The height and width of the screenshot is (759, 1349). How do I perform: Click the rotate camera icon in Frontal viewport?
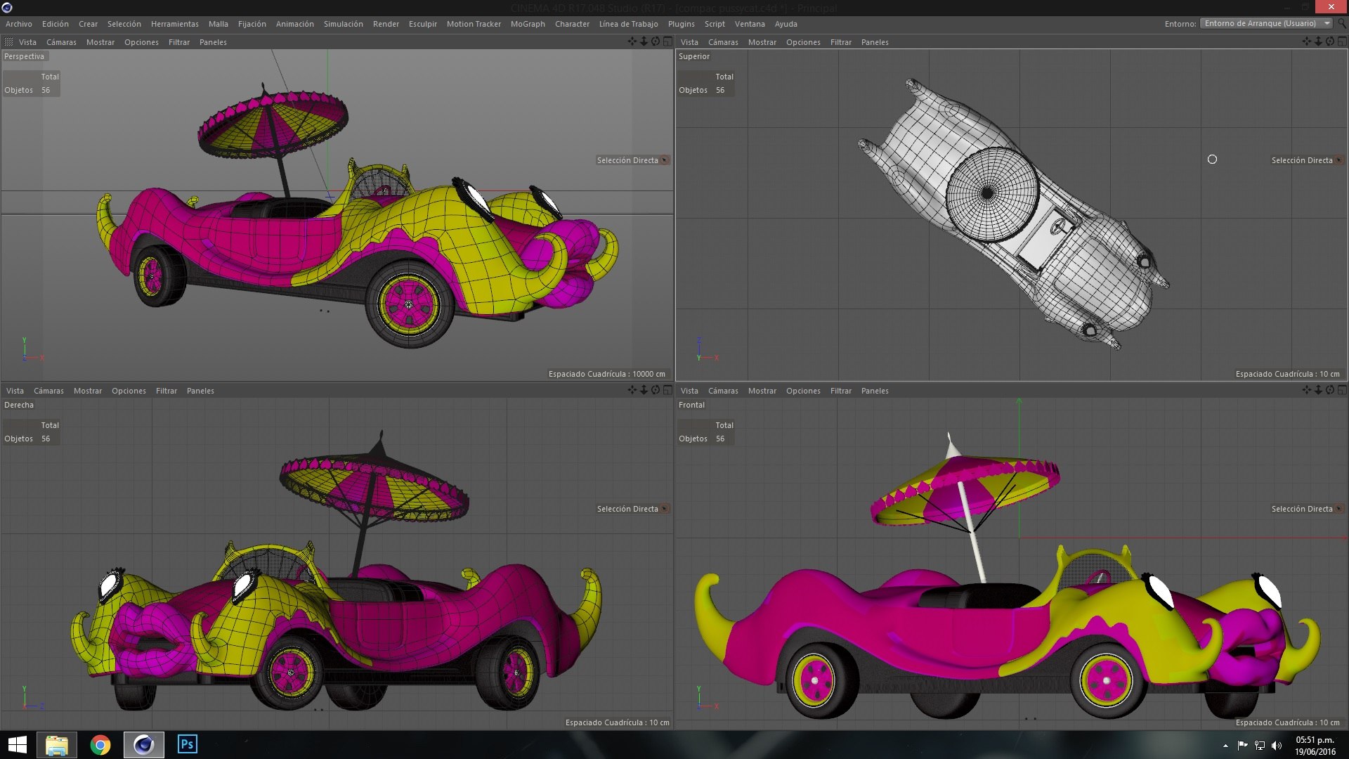(1330, 390)
